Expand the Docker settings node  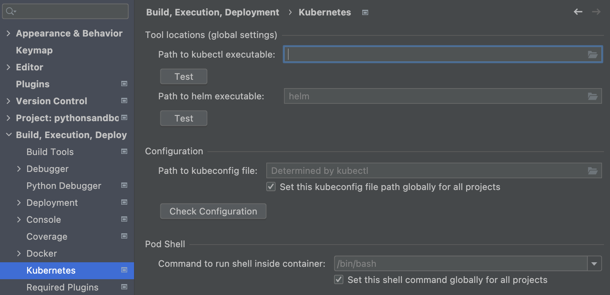point(19,254)
